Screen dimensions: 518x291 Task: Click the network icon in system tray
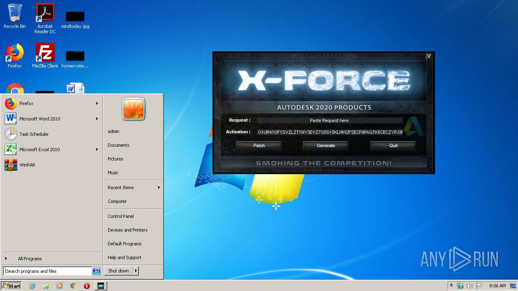[x=460, y=286]
